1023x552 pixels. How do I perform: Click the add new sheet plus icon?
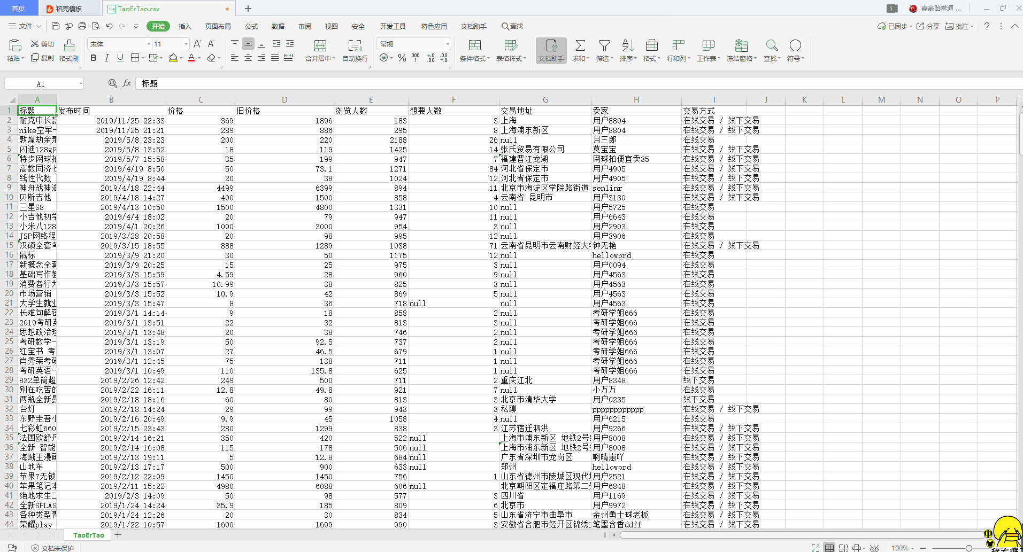point(118,535)
